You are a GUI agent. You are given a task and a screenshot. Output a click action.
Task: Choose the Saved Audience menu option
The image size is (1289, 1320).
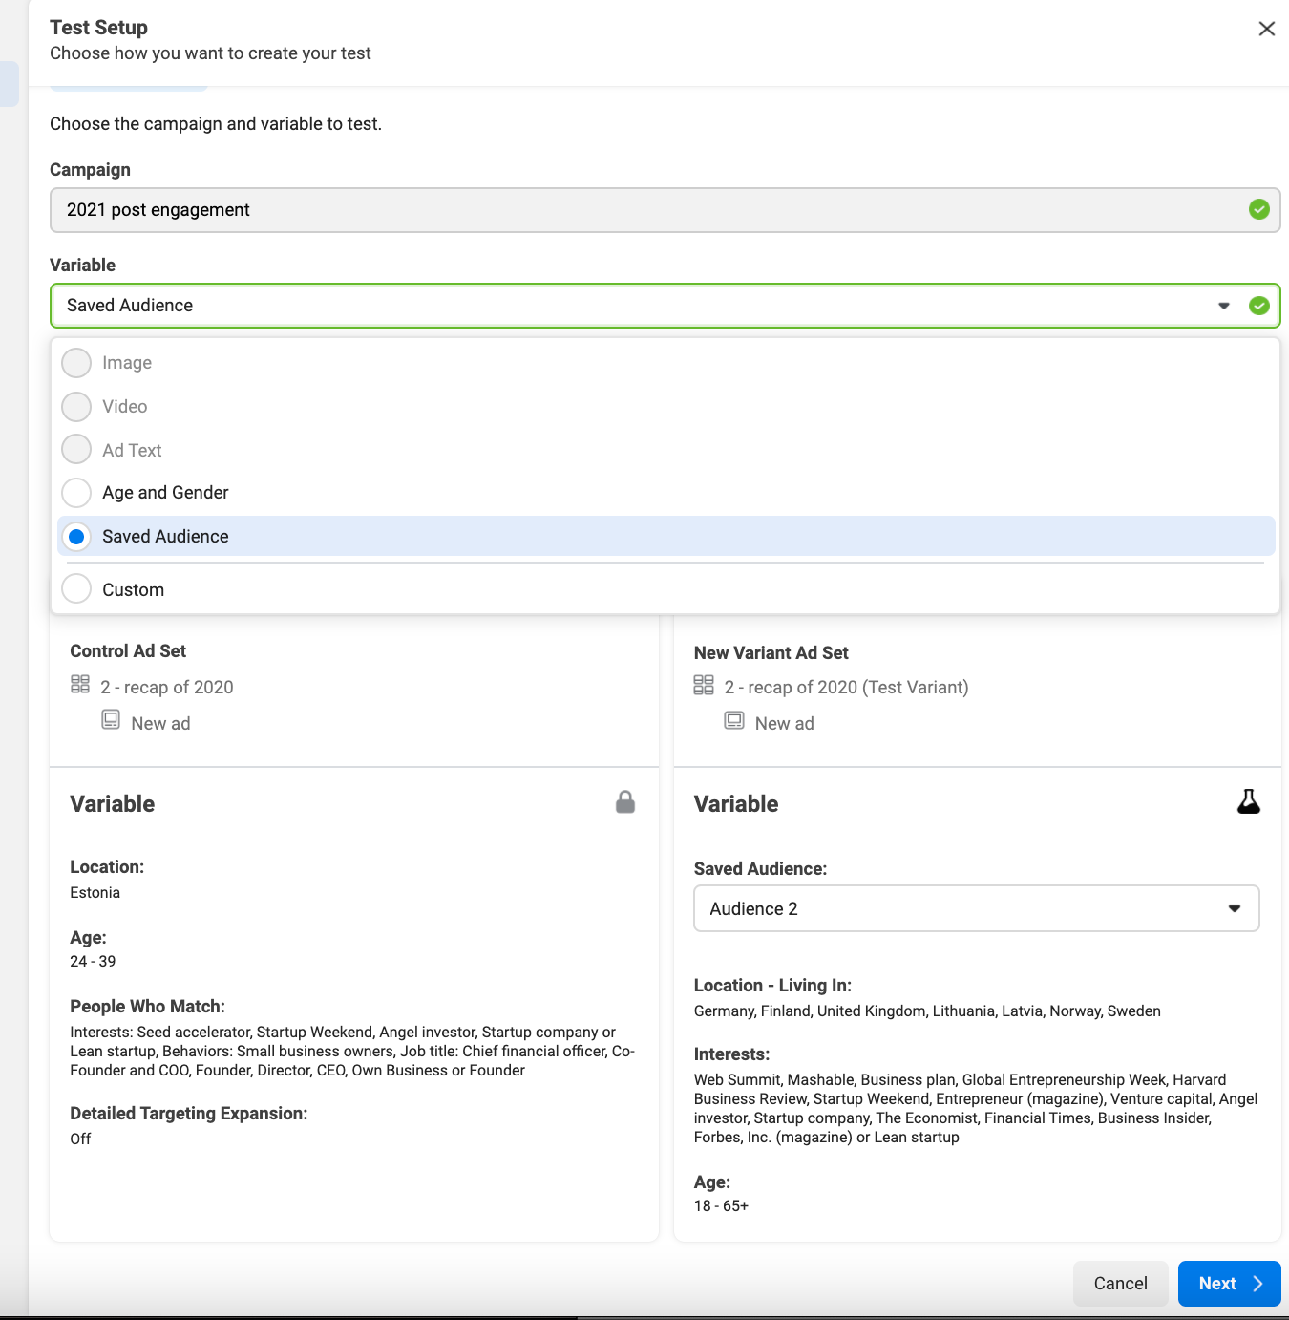tap(165, 537)
